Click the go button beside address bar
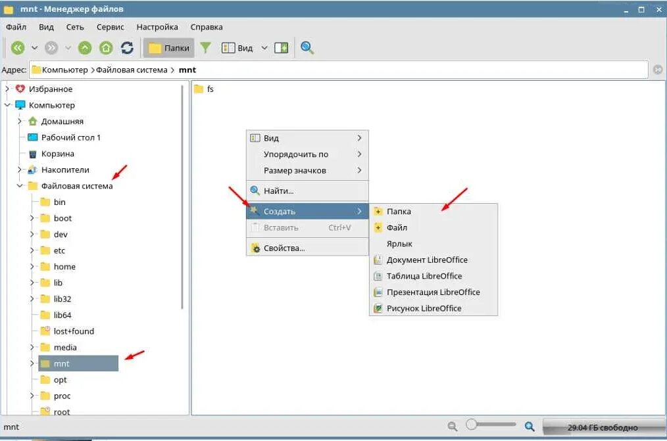This screenshot has height=441, width=667. point(658,70)
